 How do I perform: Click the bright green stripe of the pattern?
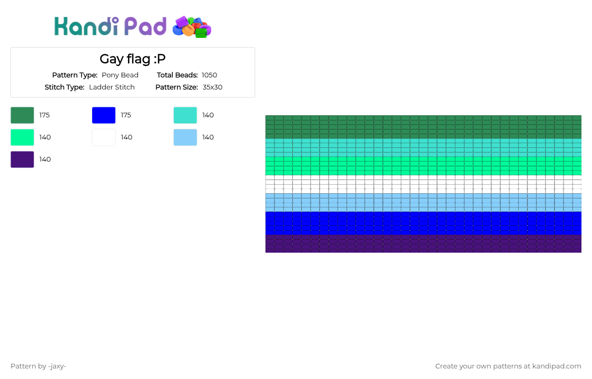point(423,166)
